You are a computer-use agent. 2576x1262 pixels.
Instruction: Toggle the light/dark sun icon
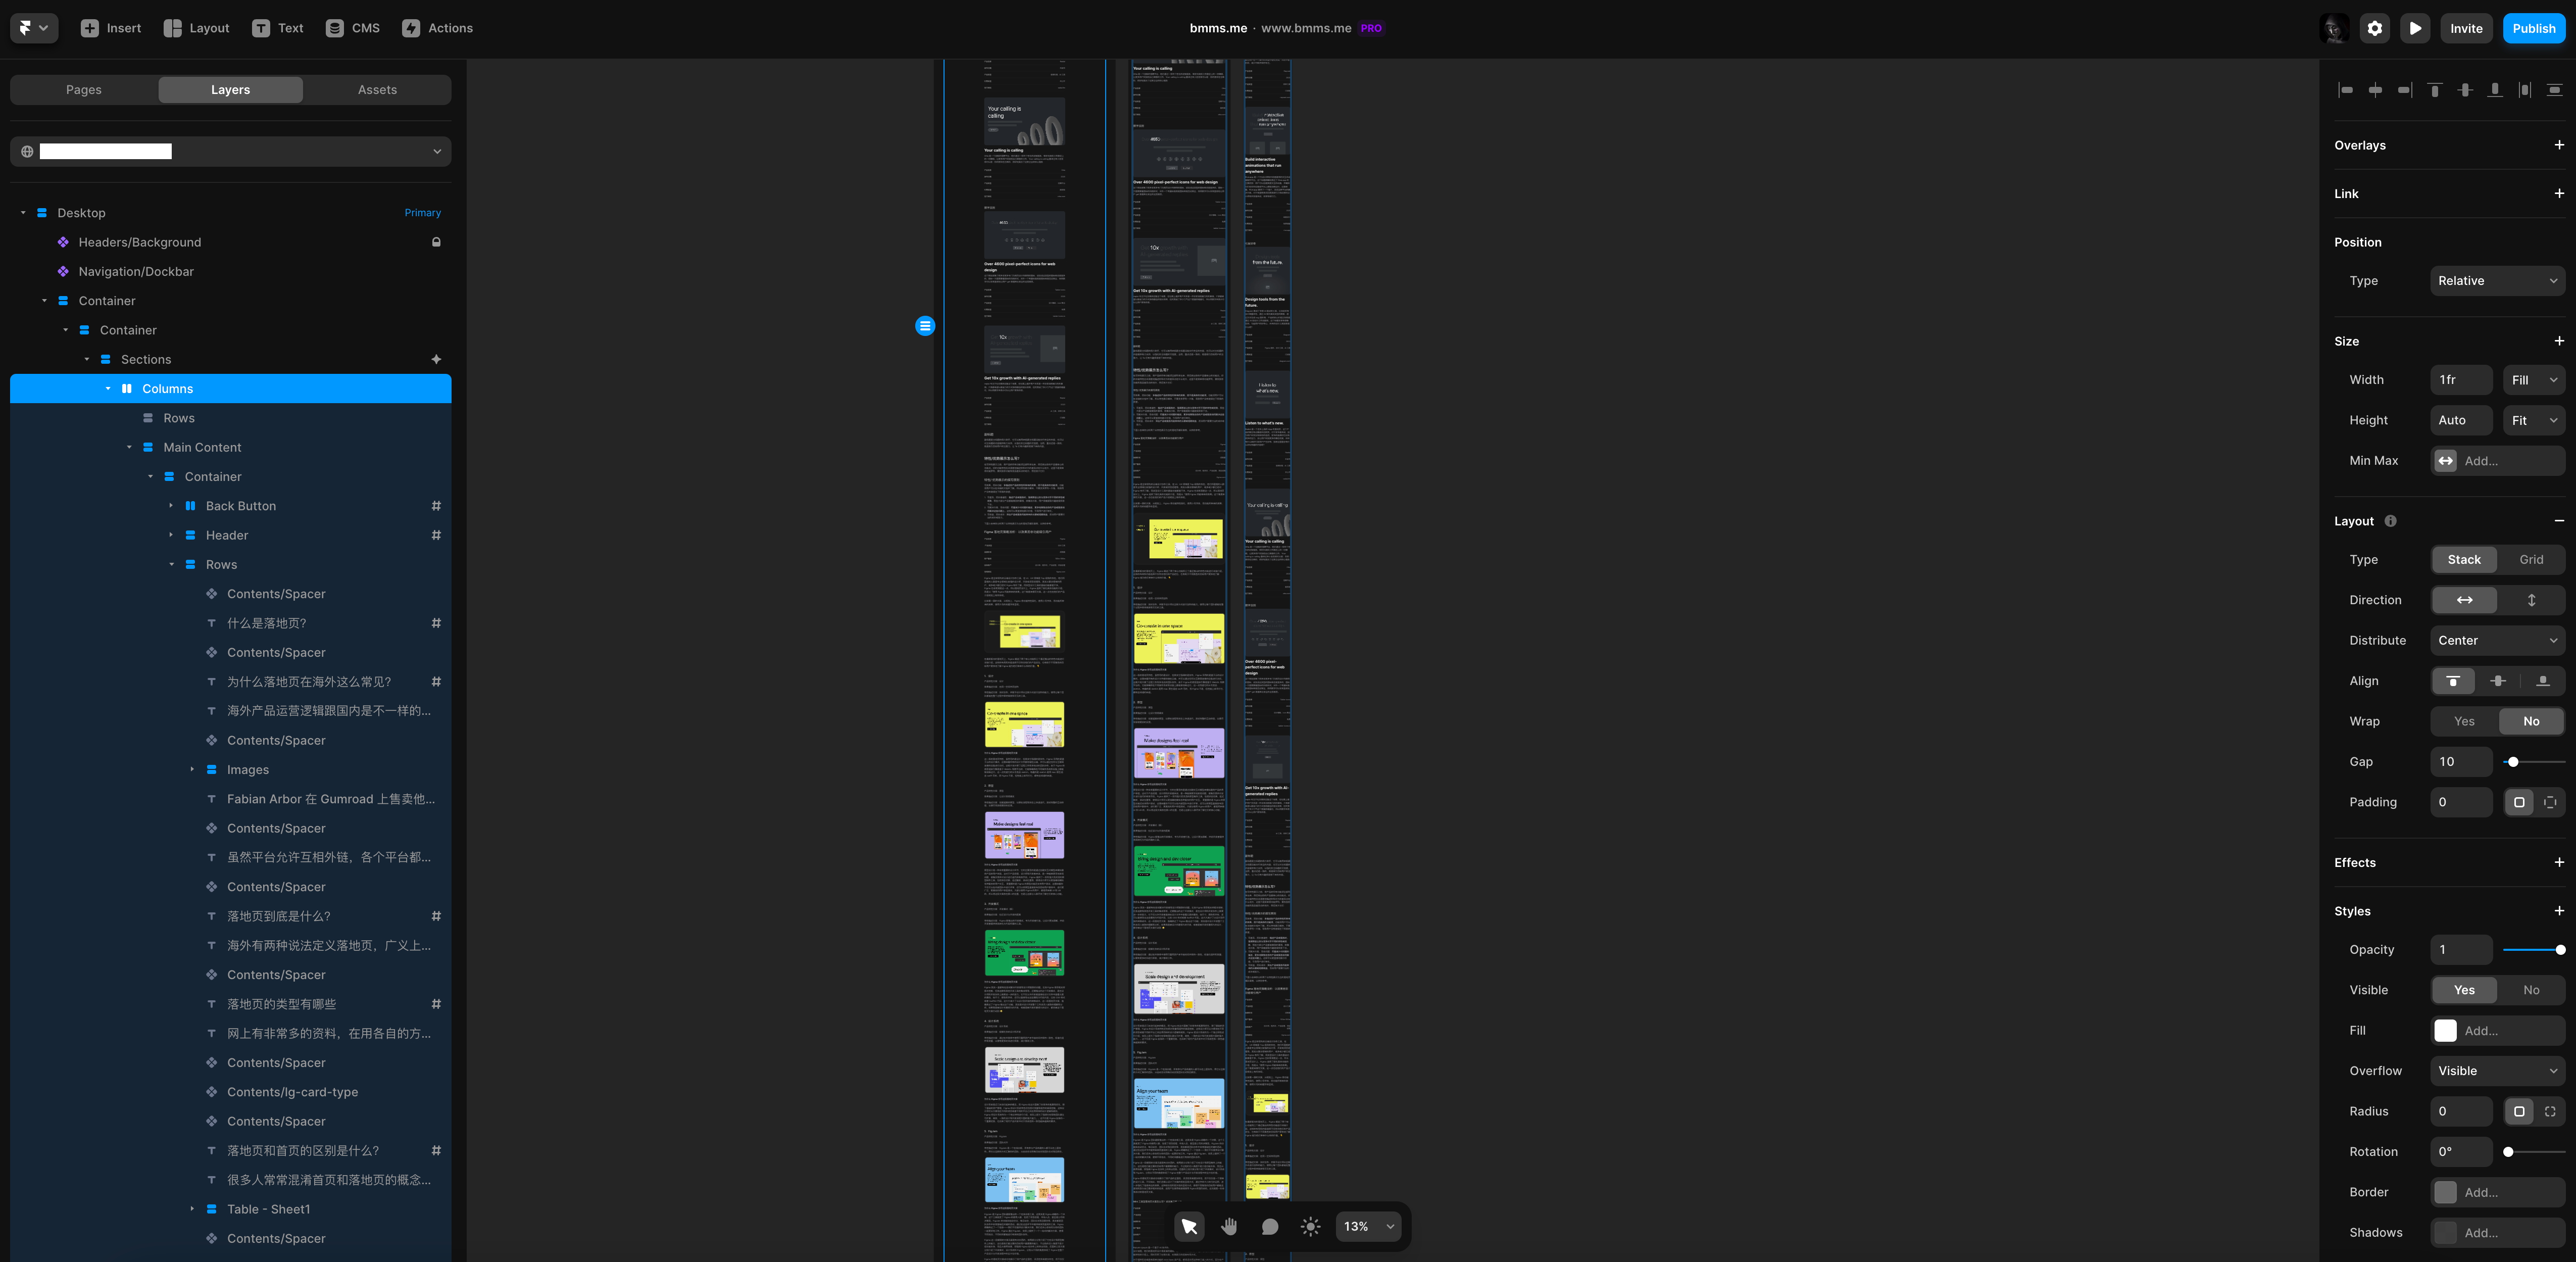click(1310, 1226)
